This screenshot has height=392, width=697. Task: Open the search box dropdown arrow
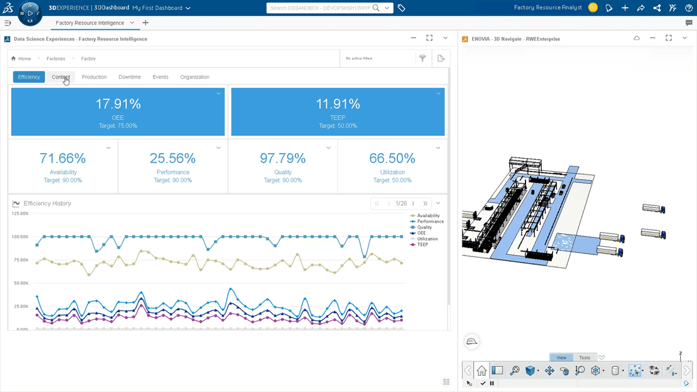tap(387, 8)
